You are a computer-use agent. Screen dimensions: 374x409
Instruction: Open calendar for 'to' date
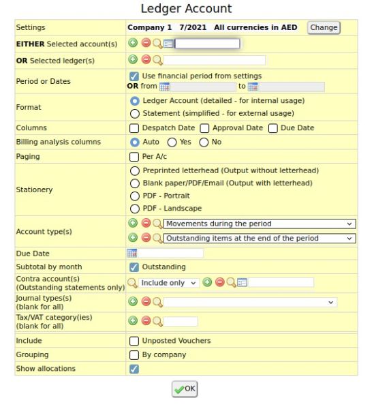[x=253, y=87]
